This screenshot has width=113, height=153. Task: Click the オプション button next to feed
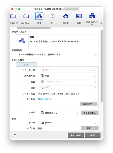[90, 113]
